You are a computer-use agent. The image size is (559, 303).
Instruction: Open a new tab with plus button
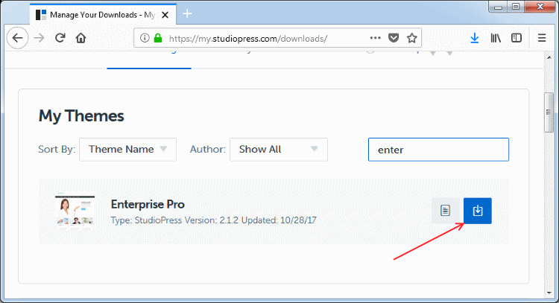point(187,14)
